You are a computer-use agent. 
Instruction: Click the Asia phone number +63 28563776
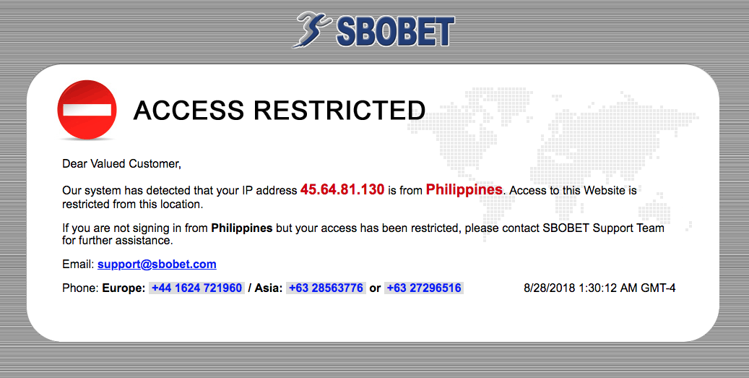326,288
